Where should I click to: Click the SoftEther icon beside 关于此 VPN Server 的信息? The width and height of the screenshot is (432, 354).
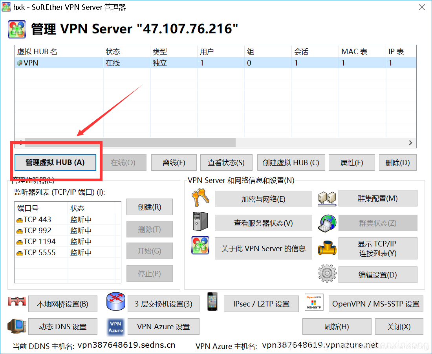(200, 245)
